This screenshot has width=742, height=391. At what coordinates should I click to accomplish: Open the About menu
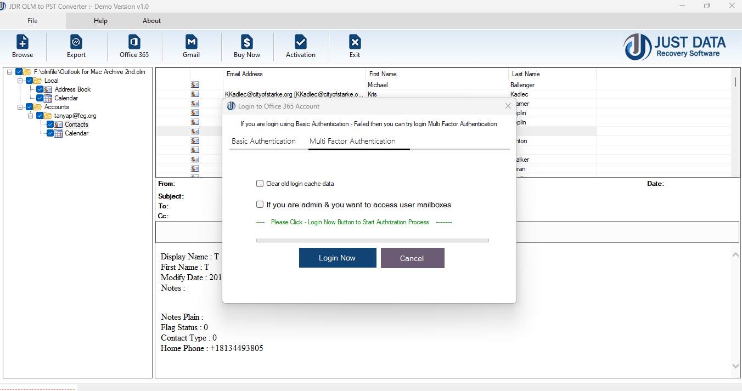(x=152, y=21)
